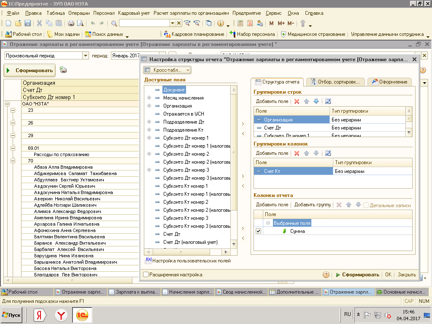The width and height of the screenshot is (432, 324).
Task: Collapse the ОАО "НЗТА" tree node
Action: pos(8,104)
